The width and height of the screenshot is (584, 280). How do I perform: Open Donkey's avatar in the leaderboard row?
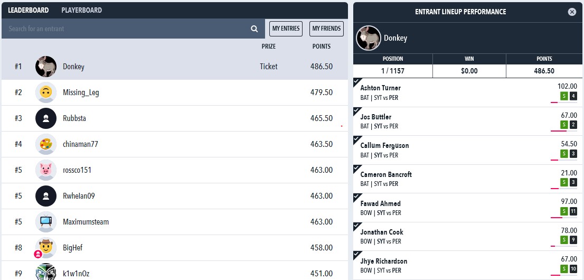(x=46, y=67)
